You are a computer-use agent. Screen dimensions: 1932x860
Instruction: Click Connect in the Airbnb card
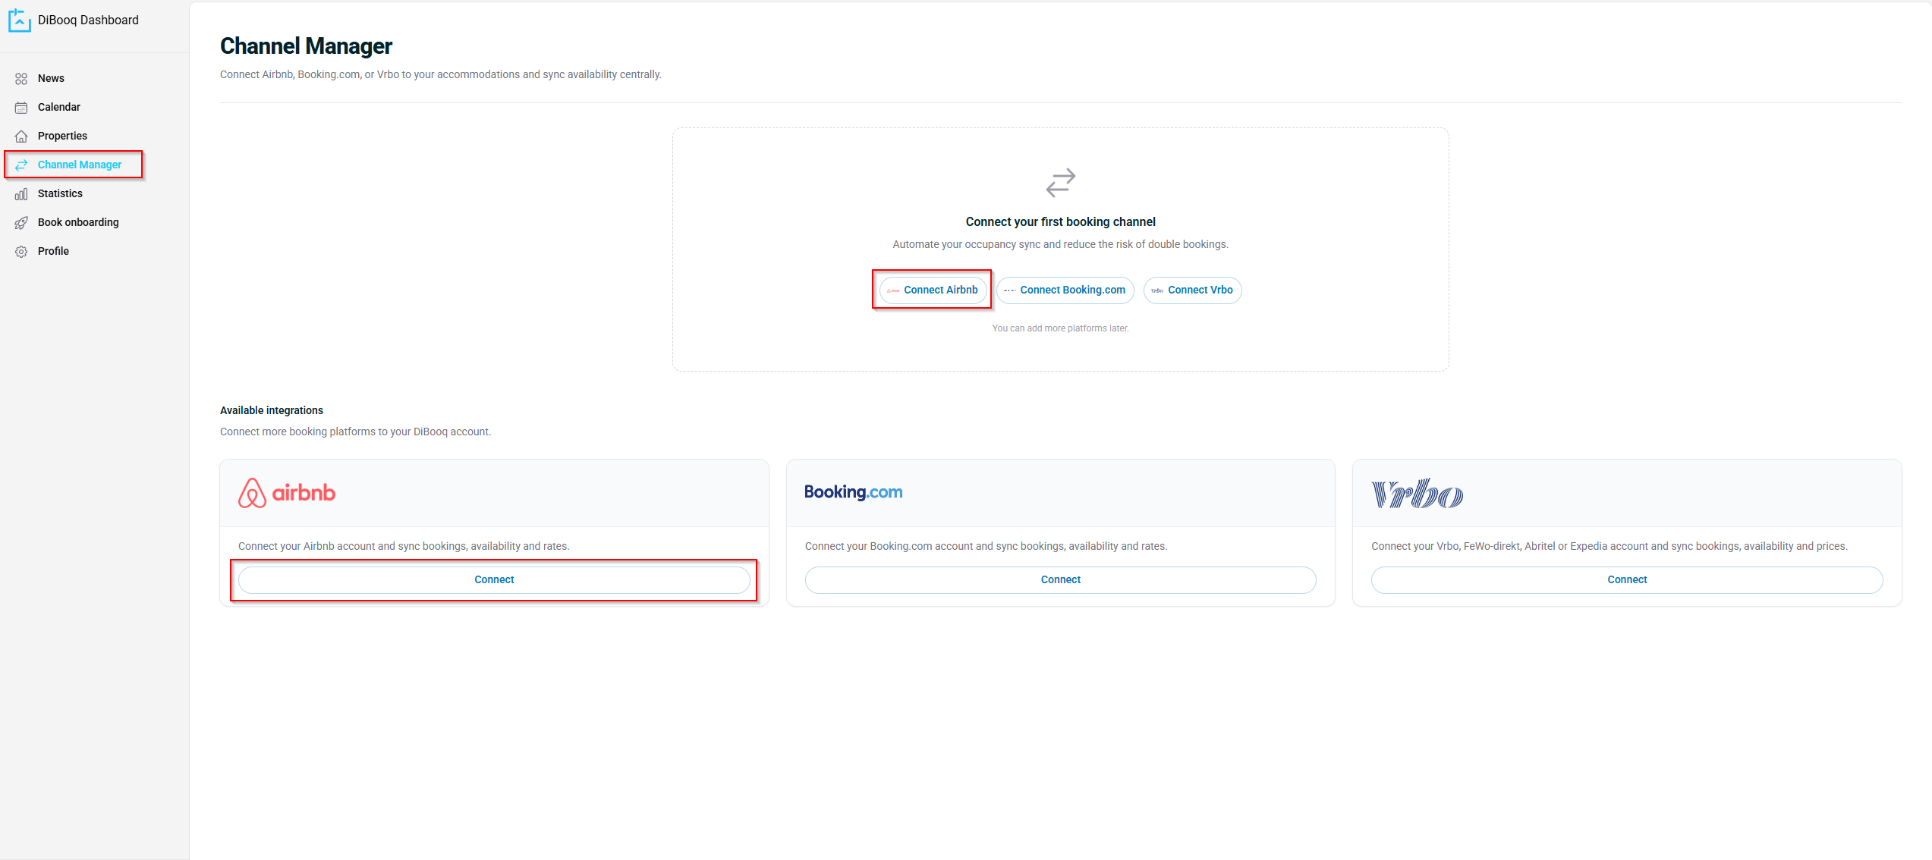494,580
